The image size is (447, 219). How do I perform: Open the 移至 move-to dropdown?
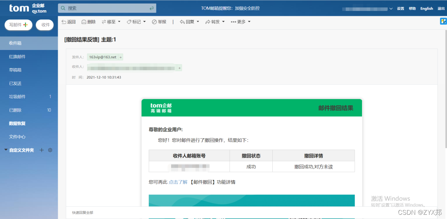click(111, 22)
